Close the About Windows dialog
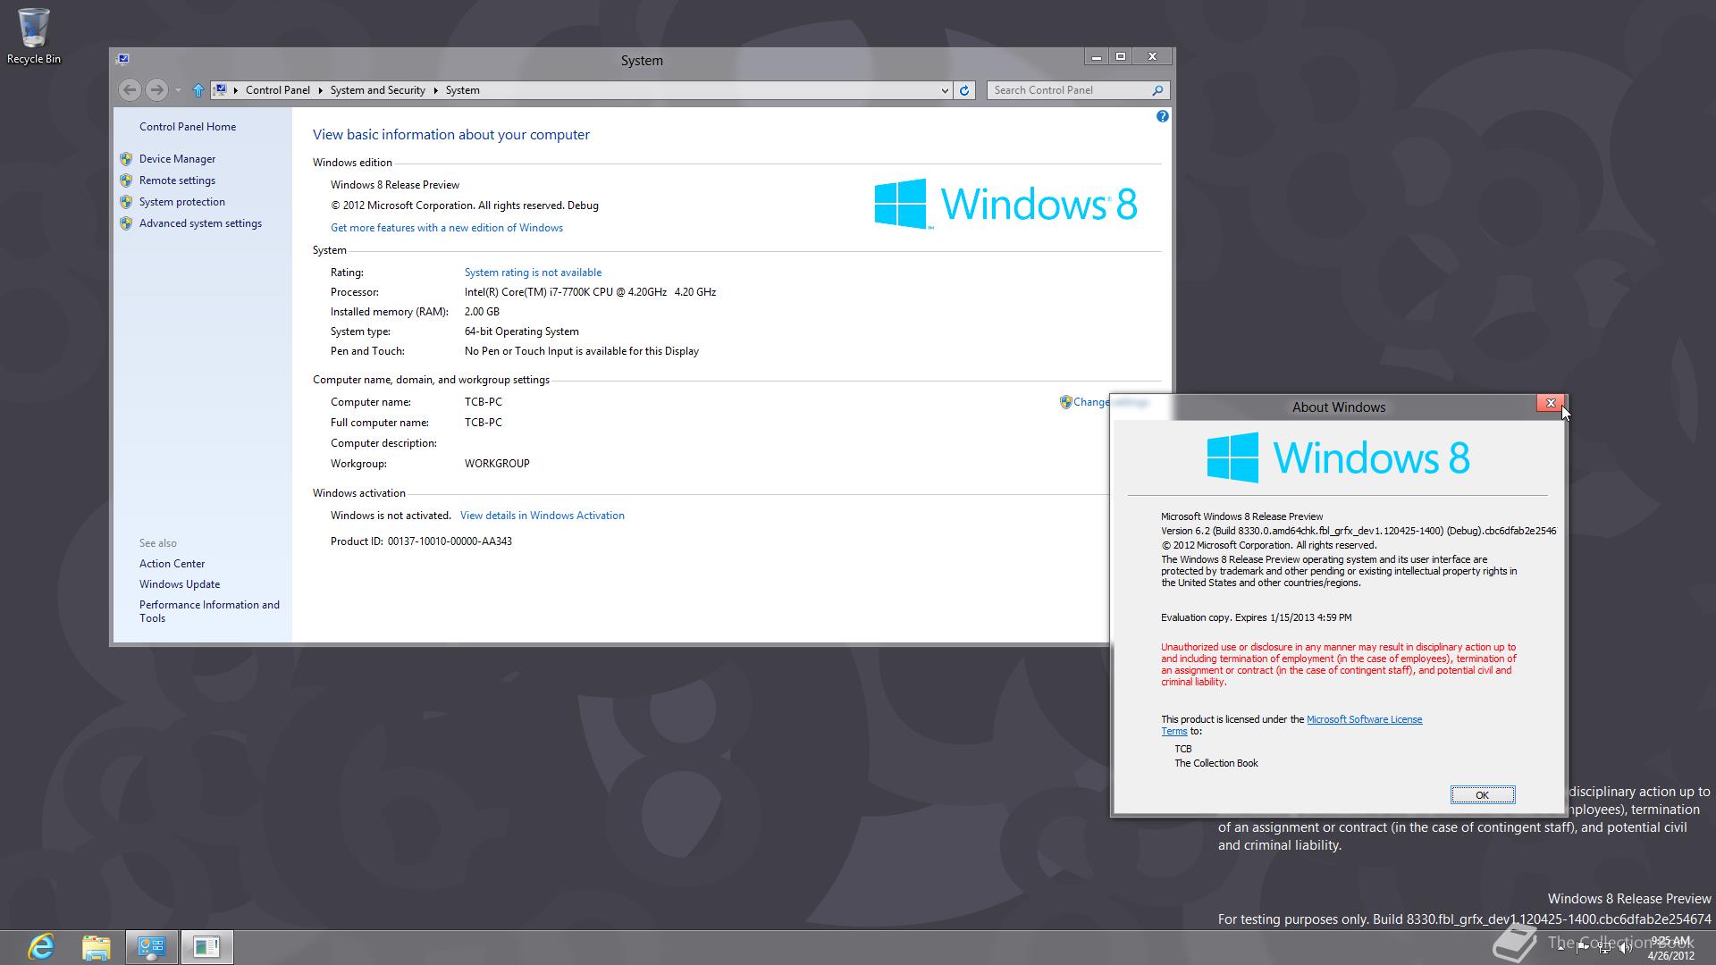 pyautogui.click(x=1551, y=404)
